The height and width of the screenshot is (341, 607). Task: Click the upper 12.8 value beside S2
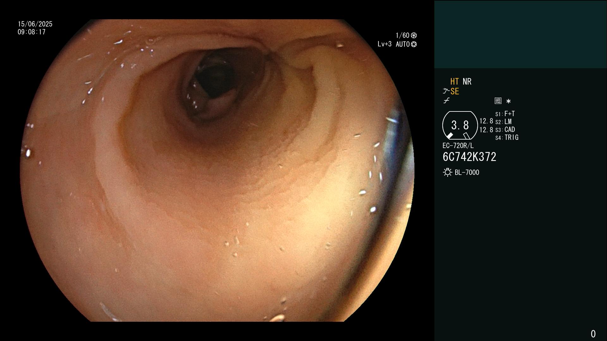(486, 121)
